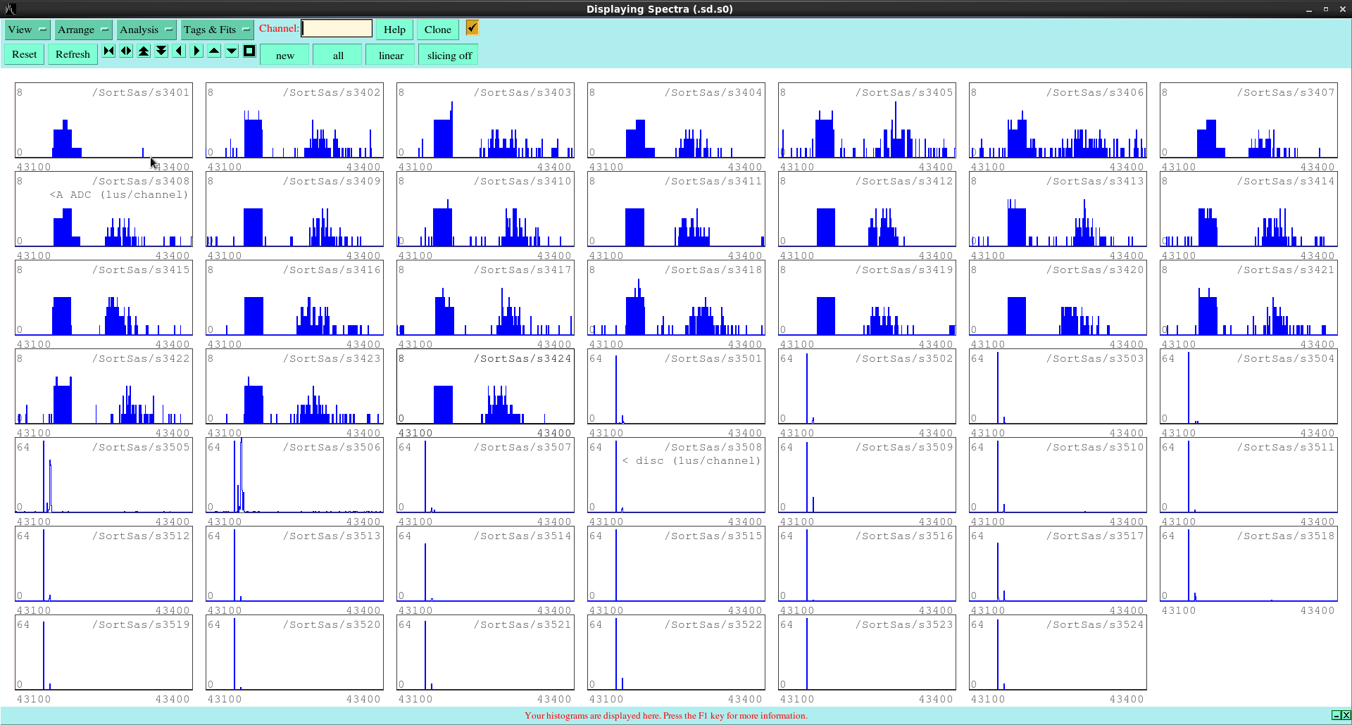The width and height of the screenshot is (1352, 725).
Task: Click the right arrow scroll icon
Action: pyautogui.click(x=196, y=51)
